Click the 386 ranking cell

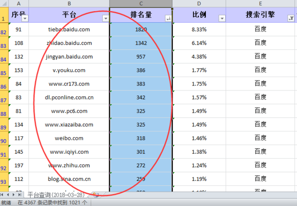point(141,70)
